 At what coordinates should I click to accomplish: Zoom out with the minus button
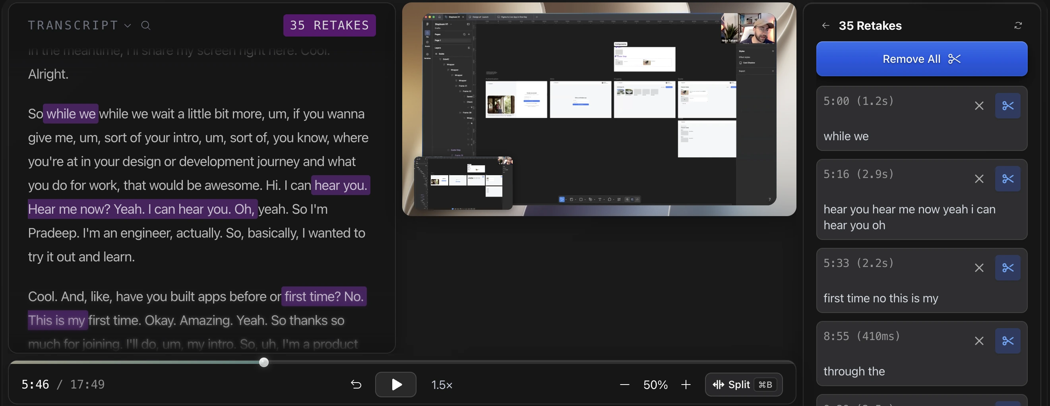click(624, 385)
